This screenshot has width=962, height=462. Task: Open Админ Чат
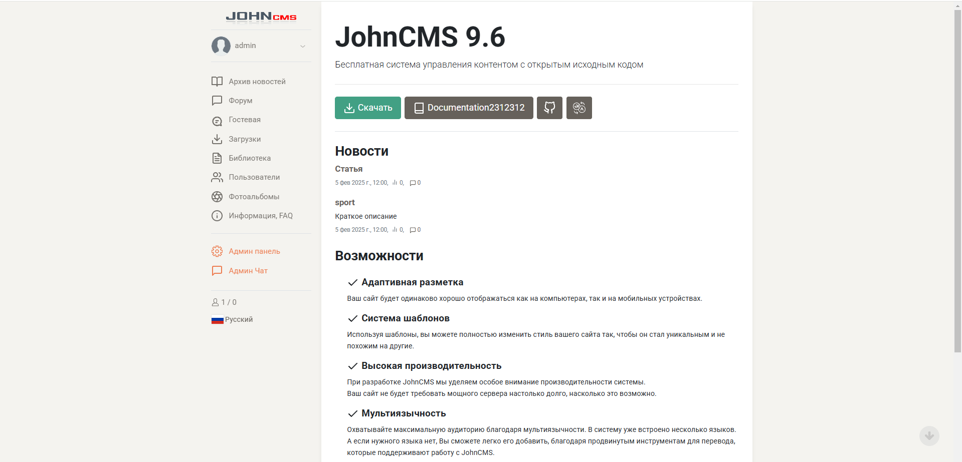[x=248, y=271]
